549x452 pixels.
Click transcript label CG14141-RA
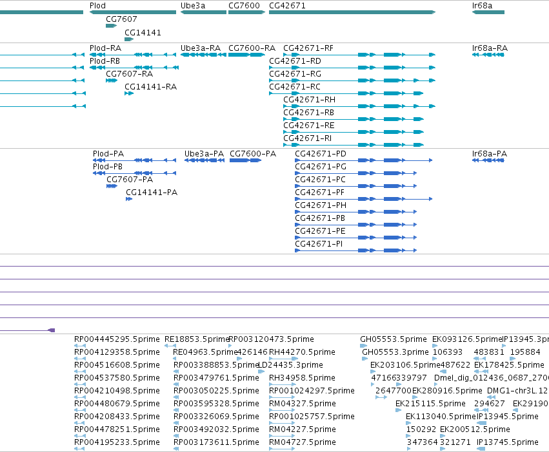click(150, 87)
